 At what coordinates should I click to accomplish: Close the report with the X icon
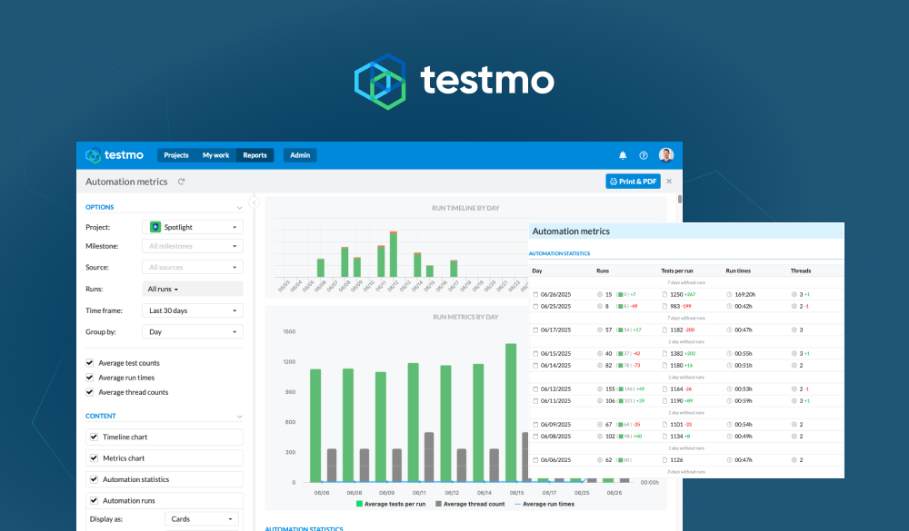click(x=669, y=182)
